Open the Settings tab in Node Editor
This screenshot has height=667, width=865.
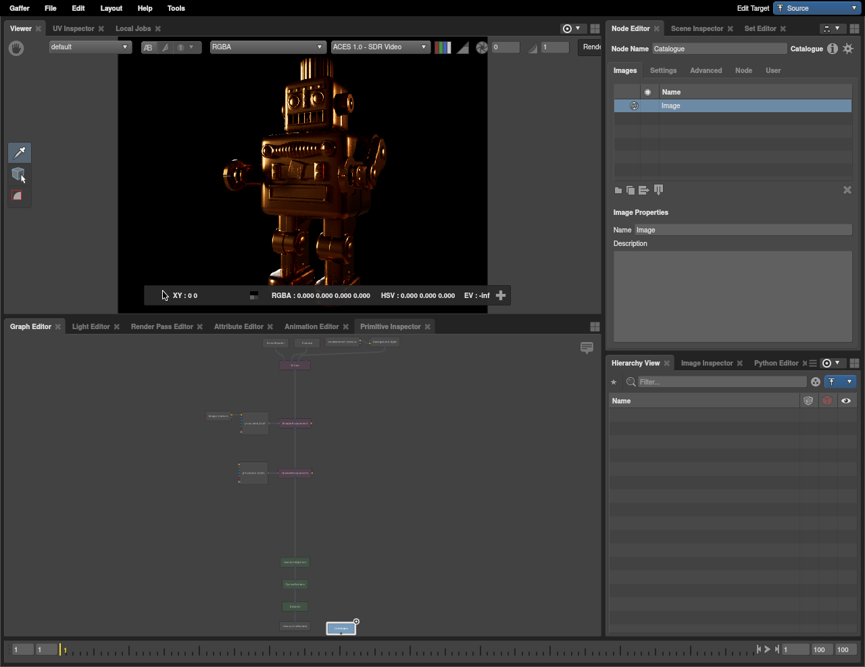663,70
